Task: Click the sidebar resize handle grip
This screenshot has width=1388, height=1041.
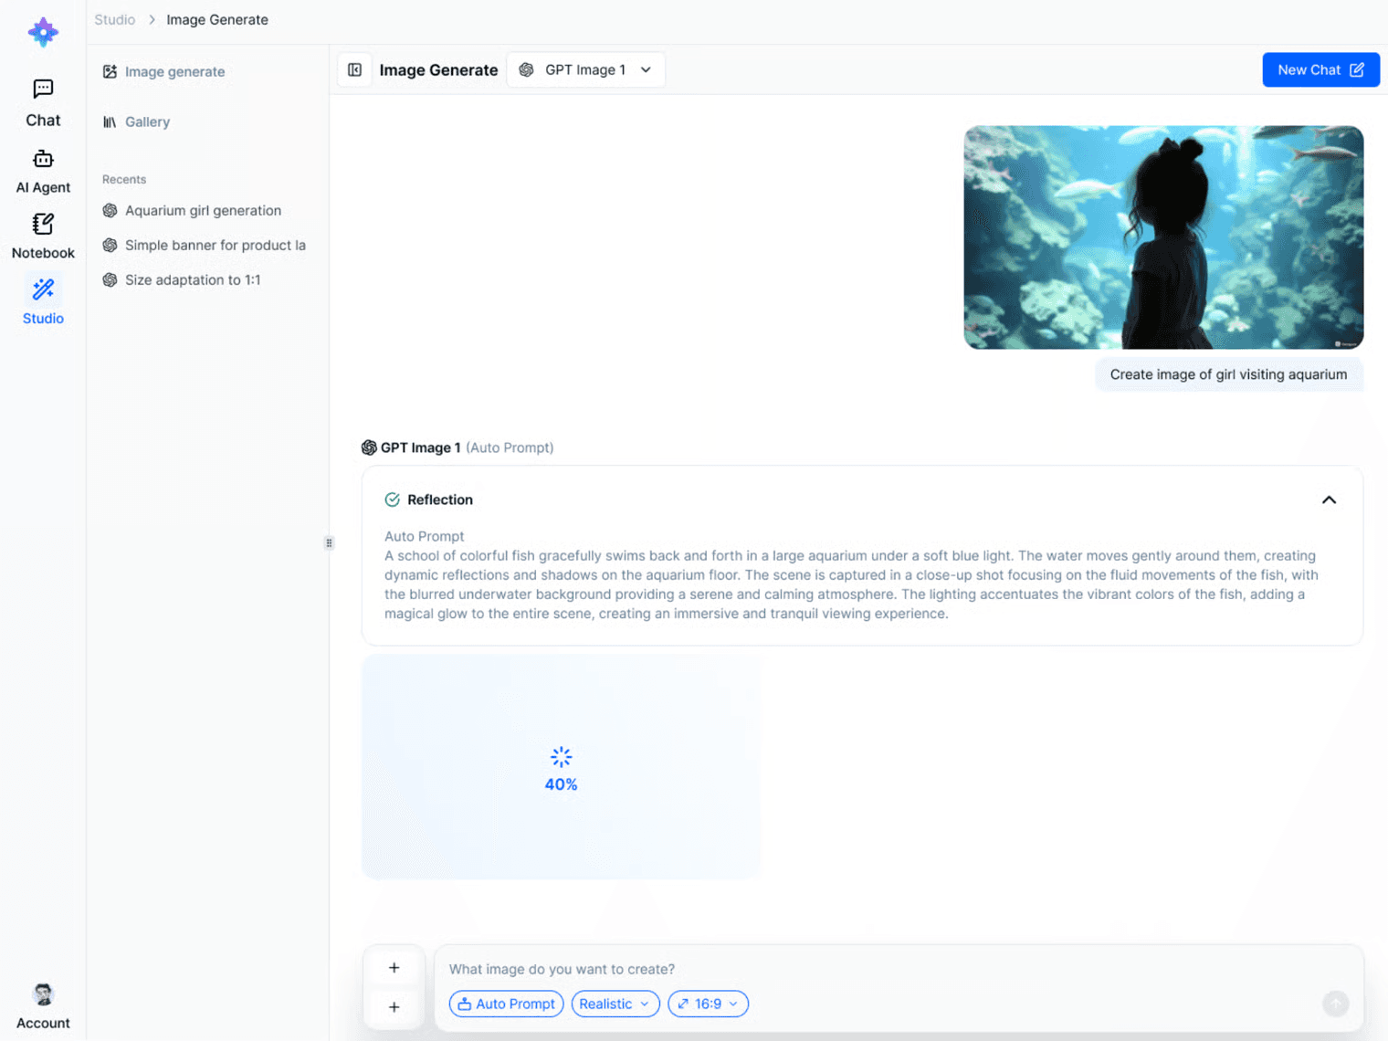Action: pyautogui.click(x=329, y=542)
